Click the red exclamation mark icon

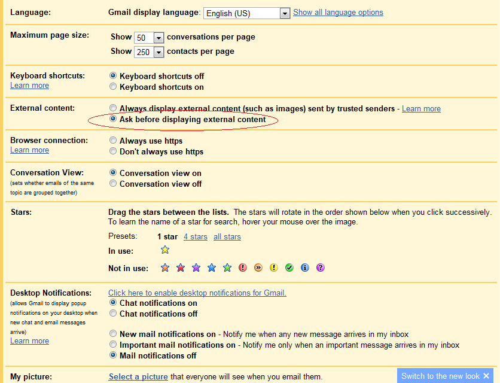(x=243, y=268)
